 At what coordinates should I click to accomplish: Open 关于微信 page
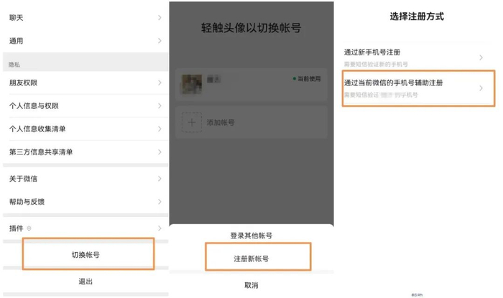tap(86, 179)
